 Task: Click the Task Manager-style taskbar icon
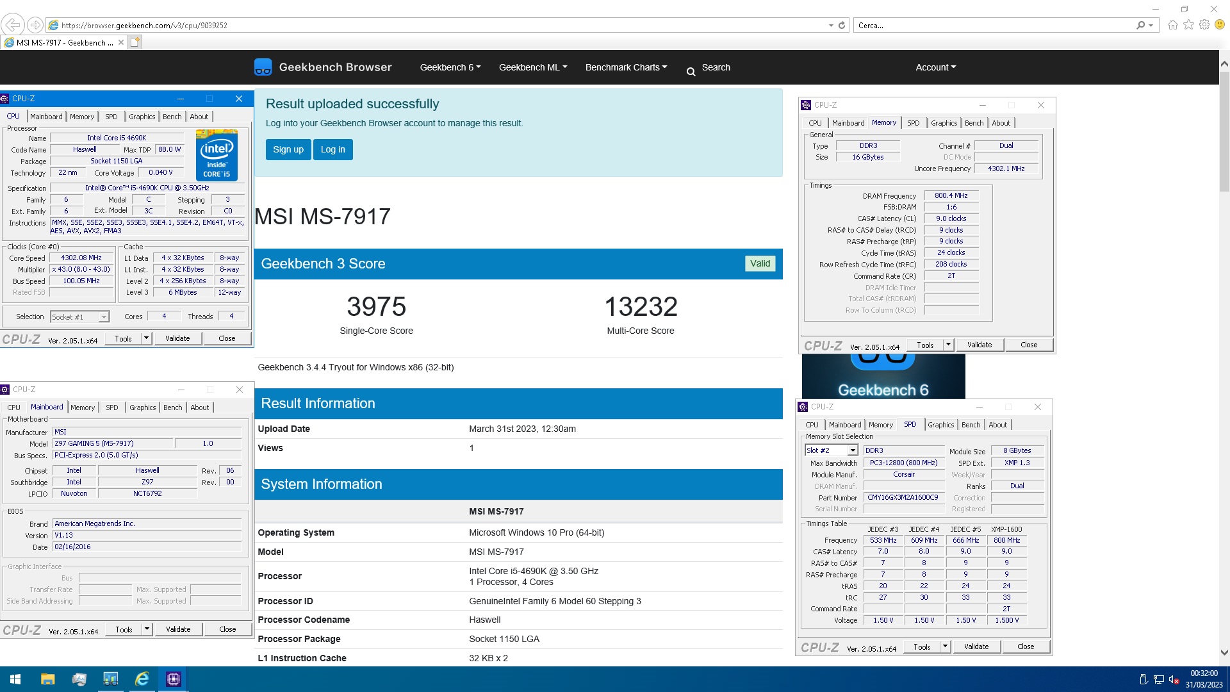pyautogui.click(x=111, y=679)
